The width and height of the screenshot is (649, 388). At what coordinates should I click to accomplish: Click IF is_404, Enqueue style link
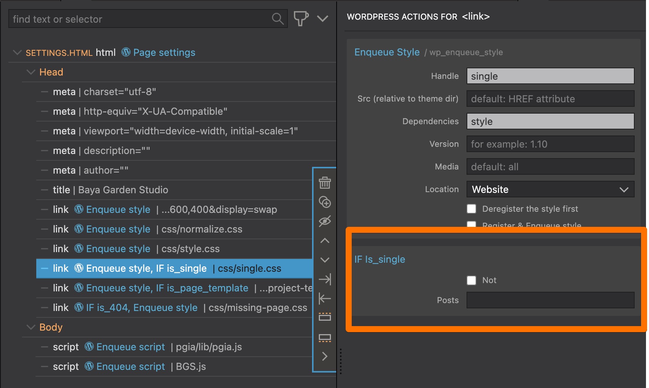click(142, 308)
